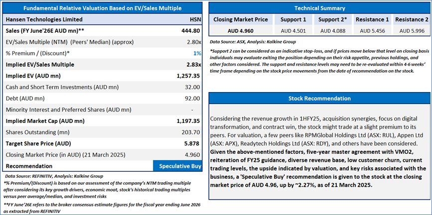Screen dimensions: 432x215
Task: Click the technical closing price 'AUD 4.960'
Action: [x=241, y=31]
